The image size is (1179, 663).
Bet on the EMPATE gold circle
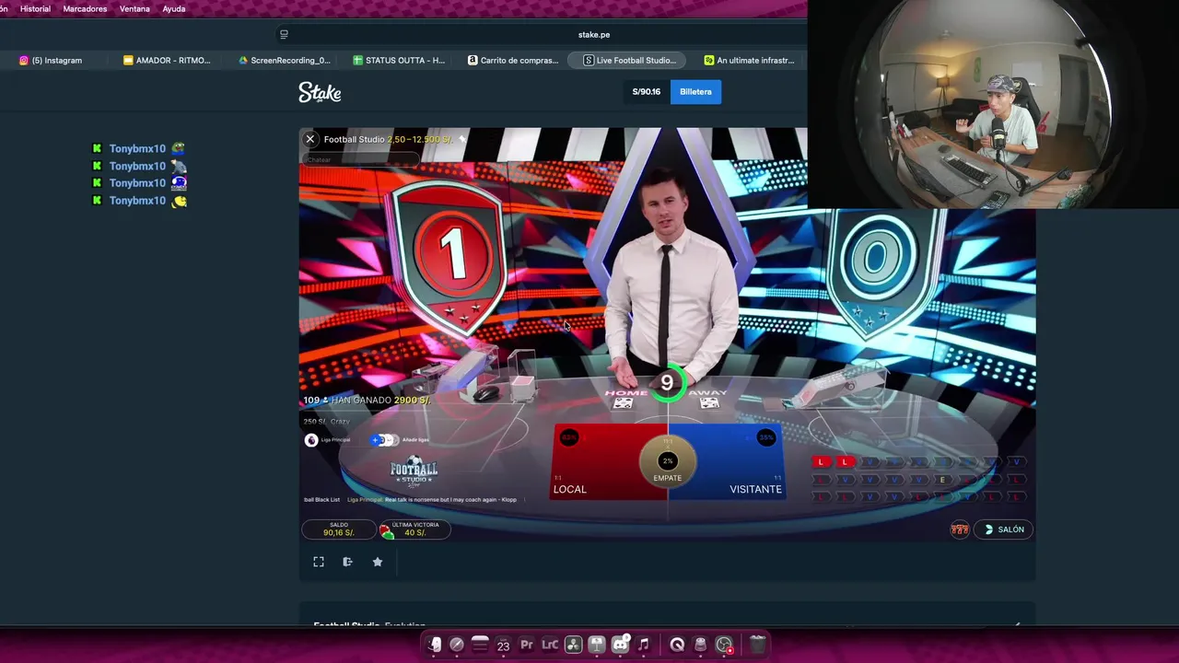pyautogui.click(x=668, y=462)
